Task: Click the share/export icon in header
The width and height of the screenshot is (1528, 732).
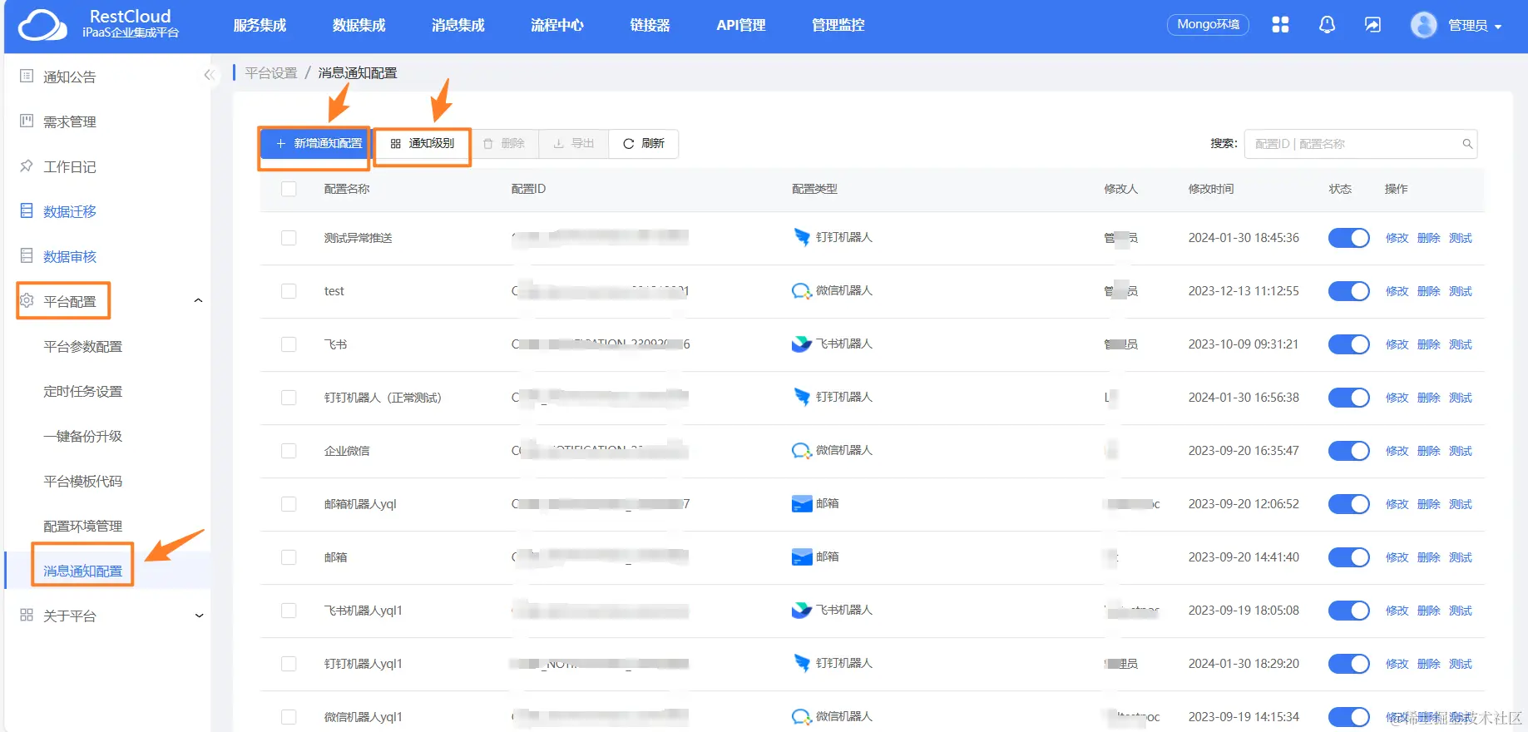Action: pos(1372,25)
